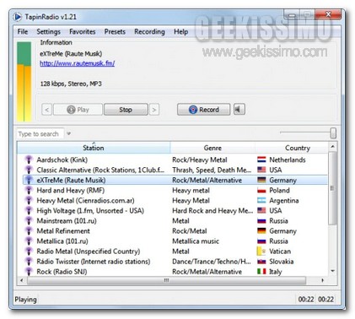Click the Vatican flag icon
355x319 pixels.
click(261, 251)
